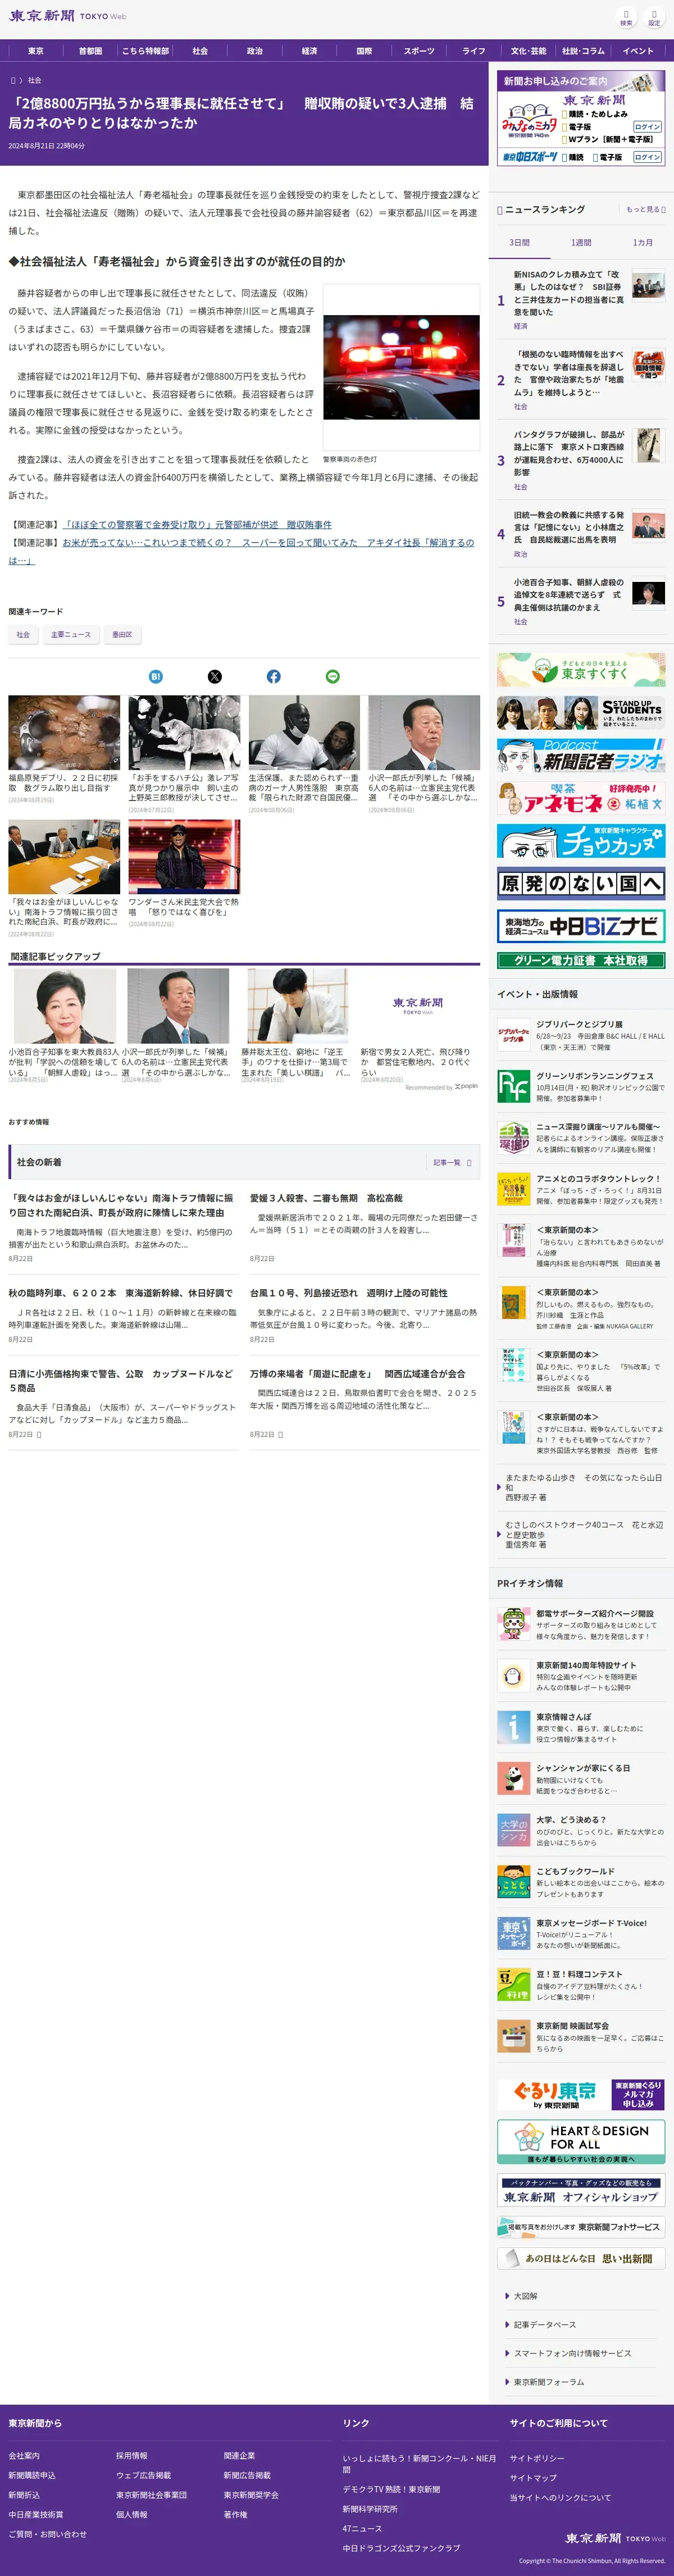674x2576 pixels.
Task: Select こちら特報部 in navigation bar
Action: point(145,51)
